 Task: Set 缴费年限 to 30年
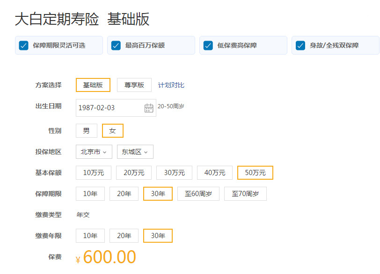pyautogui.click(x=158, y=236)
